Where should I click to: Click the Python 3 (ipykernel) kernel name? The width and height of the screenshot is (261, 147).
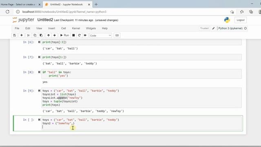230,28
